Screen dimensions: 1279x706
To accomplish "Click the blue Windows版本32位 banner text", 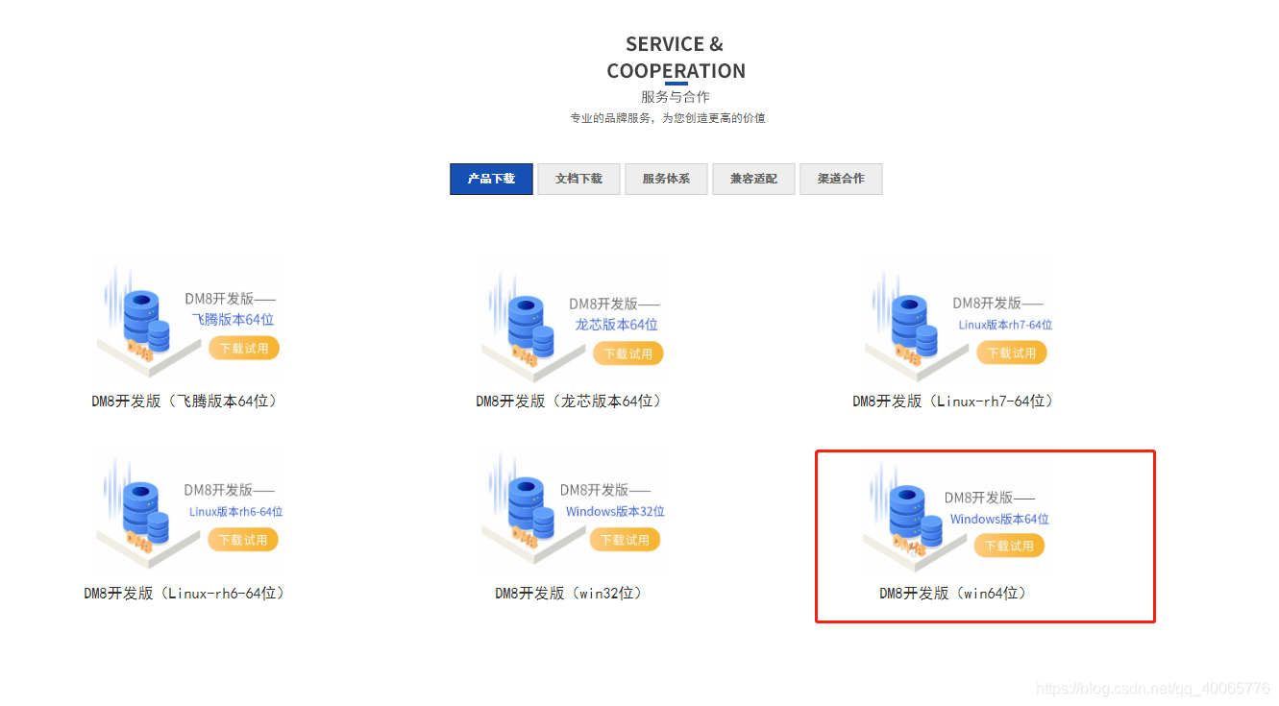I will click(x=615, y=512).
